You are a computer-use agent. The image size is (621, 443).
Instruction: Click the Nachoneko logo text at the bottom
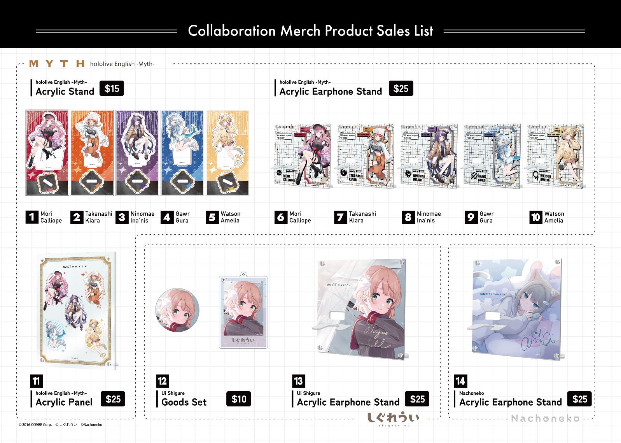(545, 418)
